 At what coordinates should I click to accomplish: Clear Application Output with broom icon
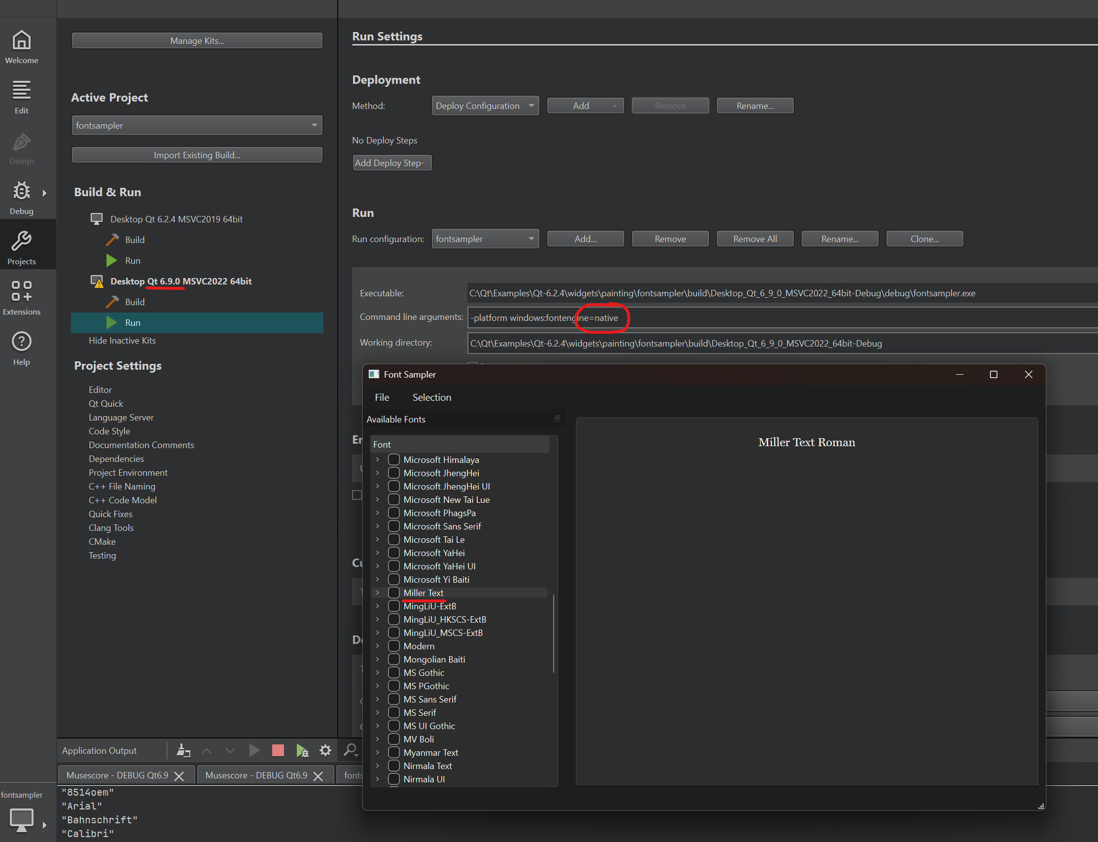(183, 750)
